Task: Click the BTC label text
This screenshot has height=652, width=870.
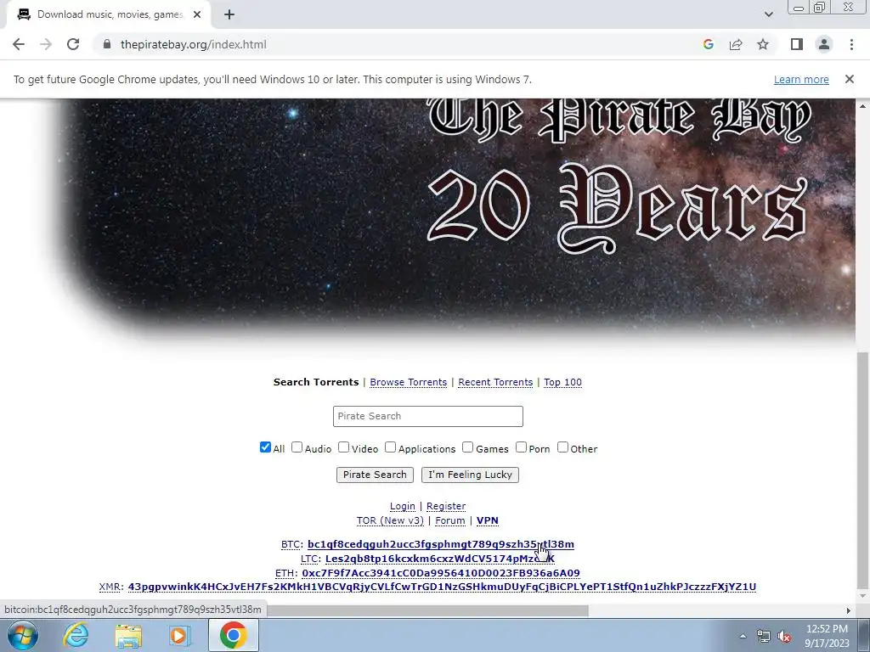Action: [291, 544]
